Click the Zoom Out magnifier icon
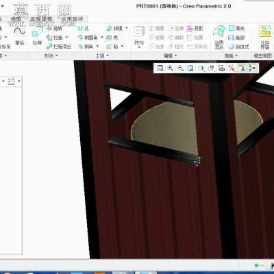 click(x=180, y=68)
